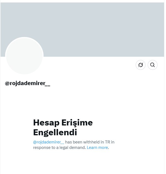This screenshot has height=174, width=166.
Task: Open the blank circular profile avatar
Action: click(x=24, y=56)
